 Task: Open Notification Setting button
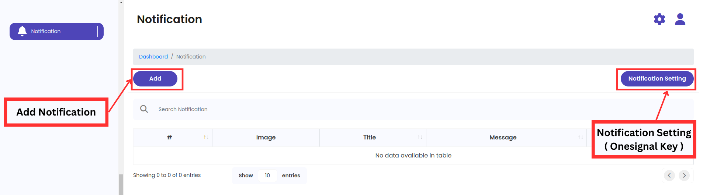click(657, 79)
